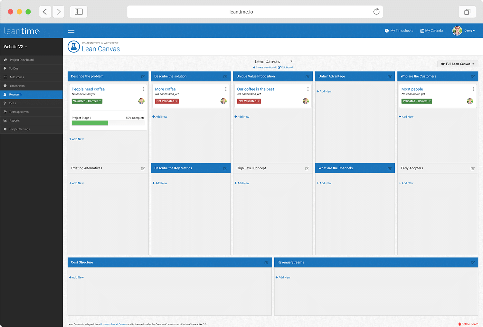
Task: Click the leantime.io address bar
Action: (255, 12)
